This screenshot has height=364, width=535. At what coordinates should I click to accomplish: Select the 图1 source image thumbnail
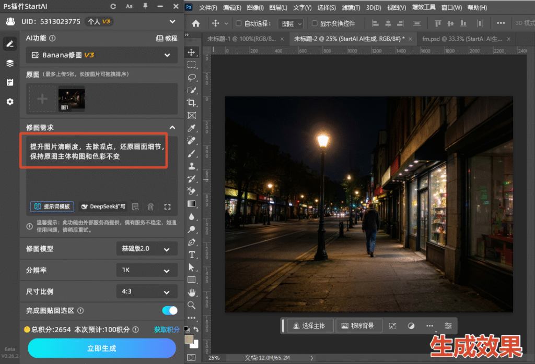tap(72, 99)
